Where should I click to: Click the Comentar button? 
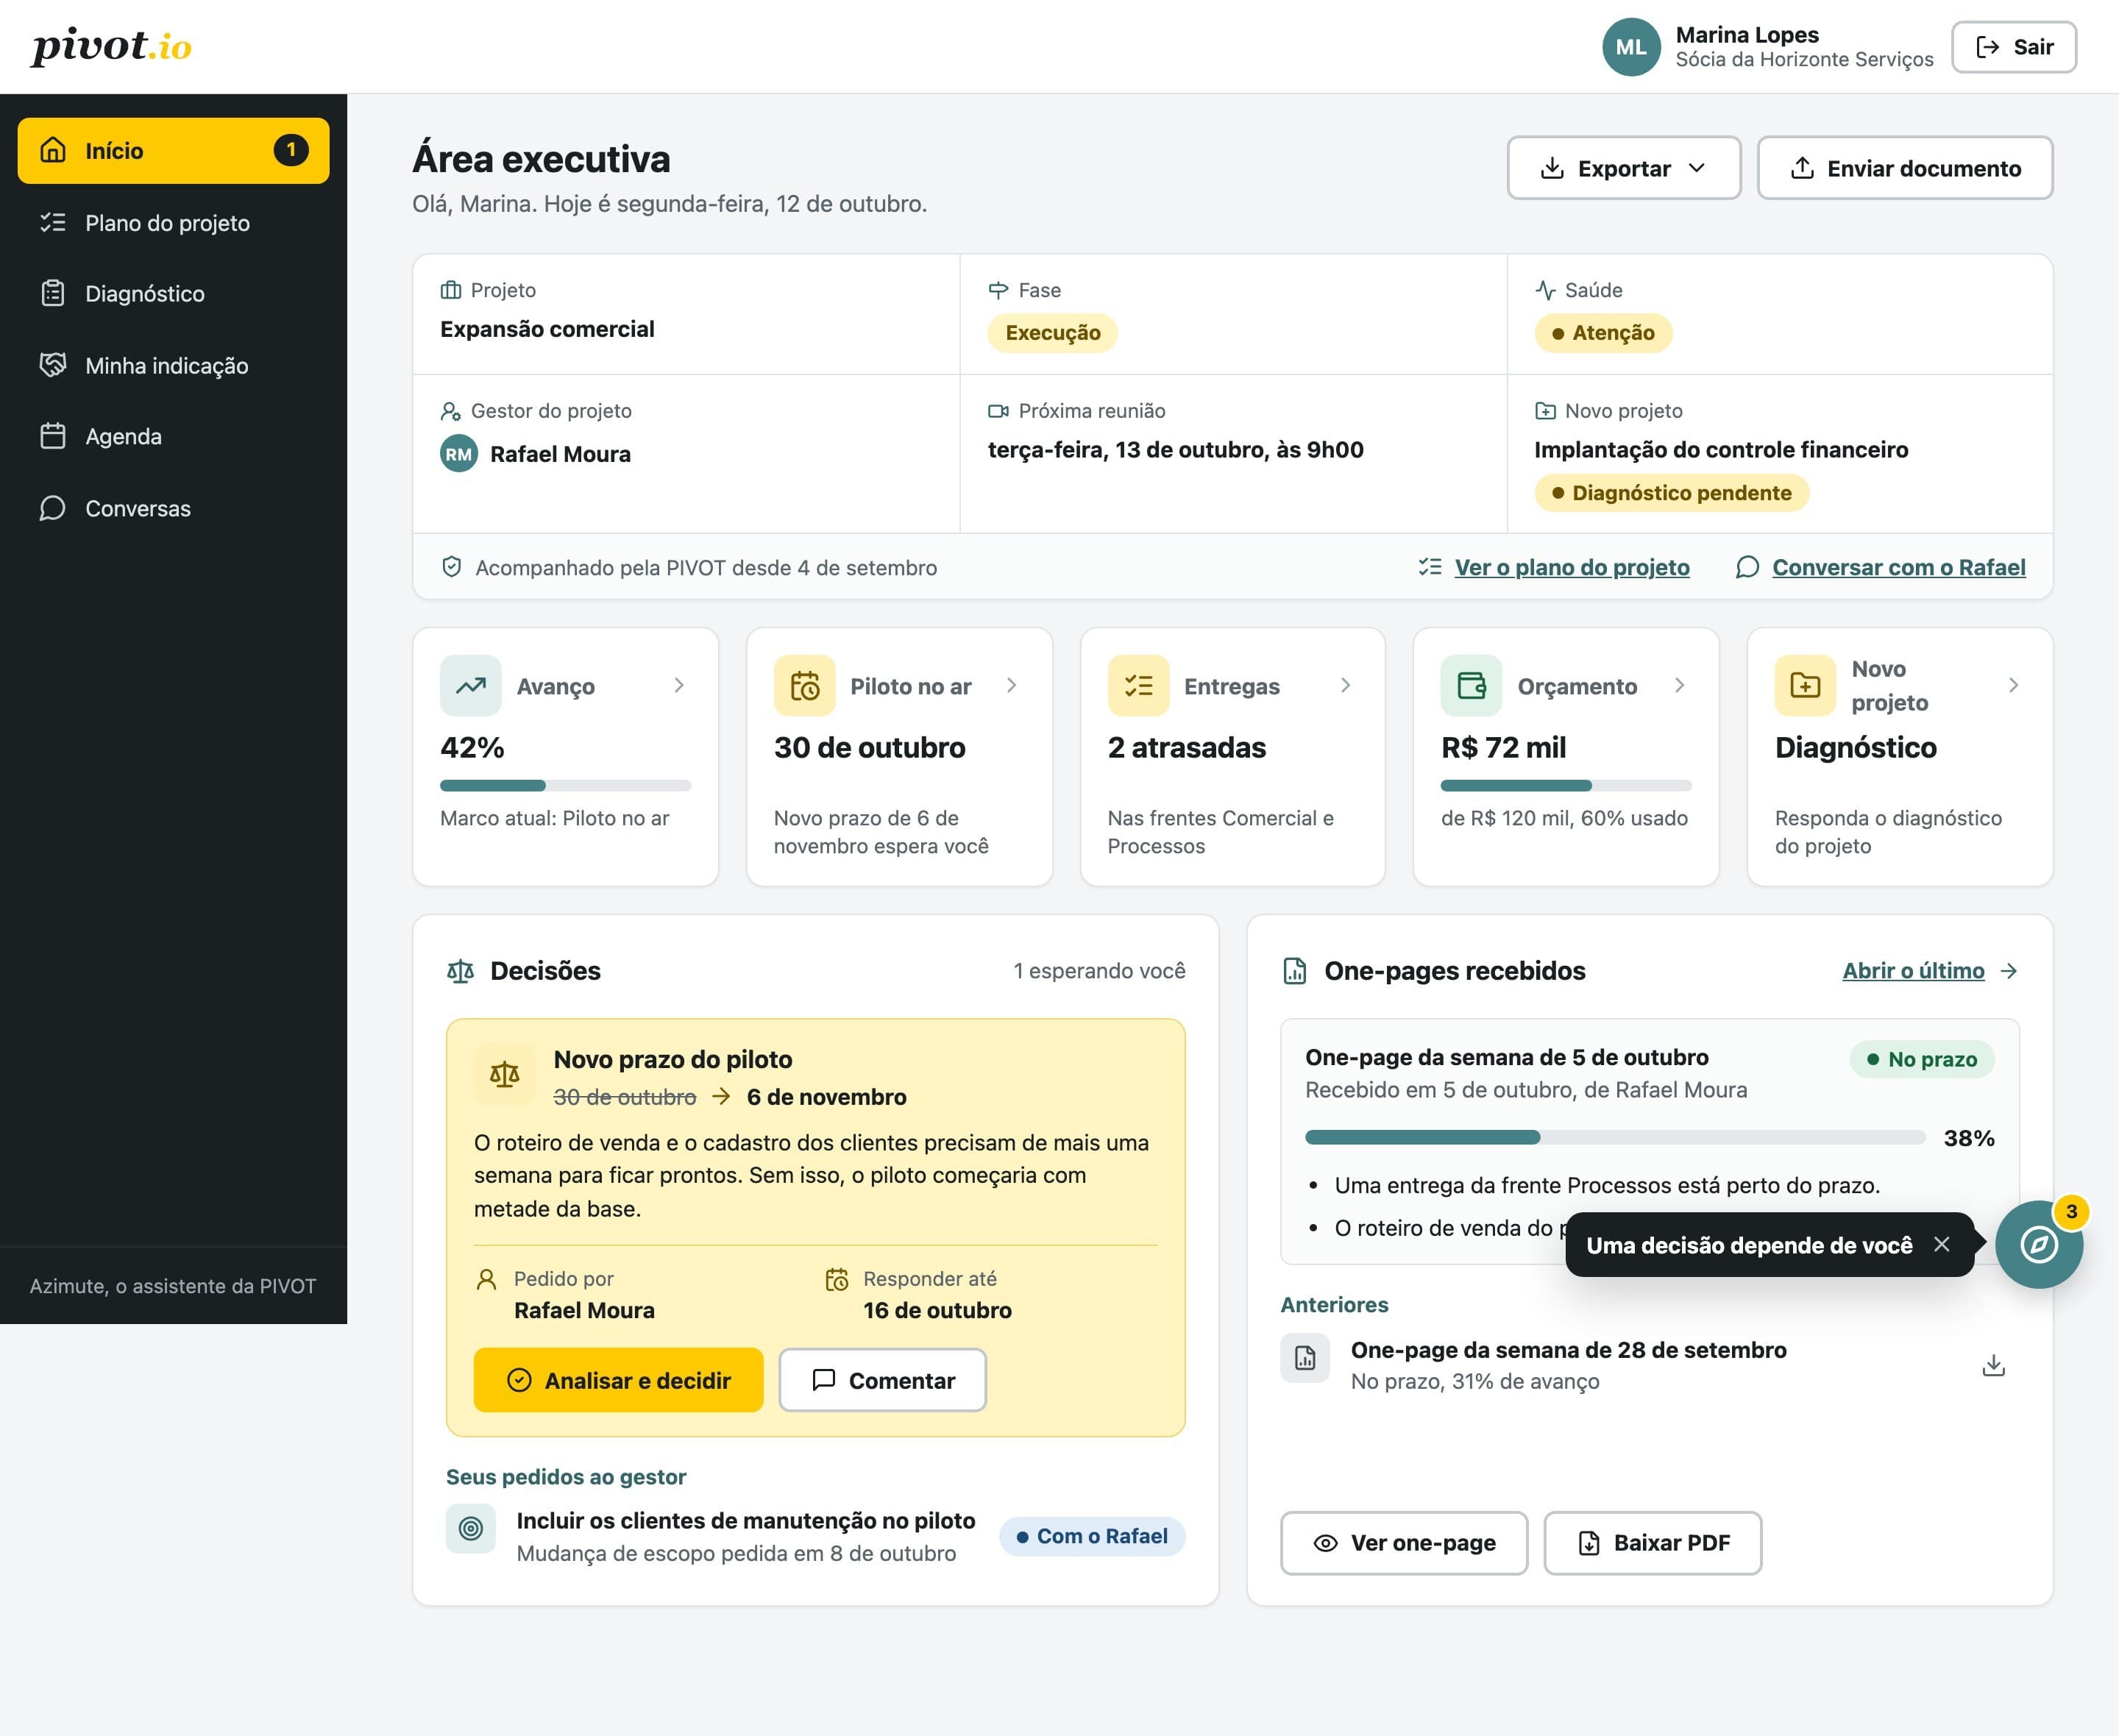click(x=882, y=1380)
